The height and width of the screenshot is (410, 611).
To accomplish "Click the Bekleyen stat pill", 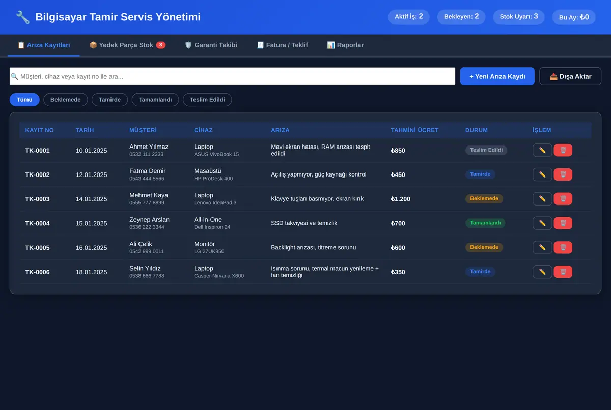I will 461,17.
